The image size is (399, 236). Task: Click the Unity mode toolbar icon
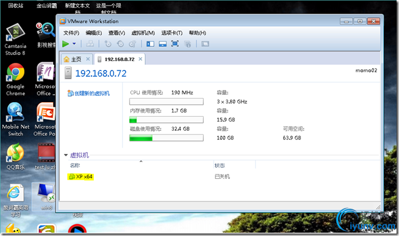(187, 44)
